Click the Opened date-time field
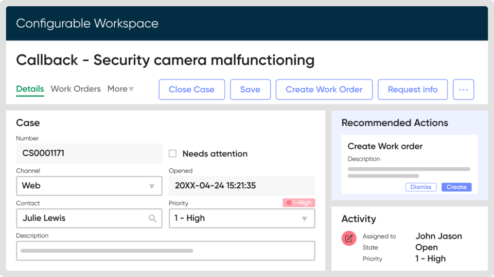The height and width of the screenshot is (277, 494). pyautogui.click(x=242, y=186)
